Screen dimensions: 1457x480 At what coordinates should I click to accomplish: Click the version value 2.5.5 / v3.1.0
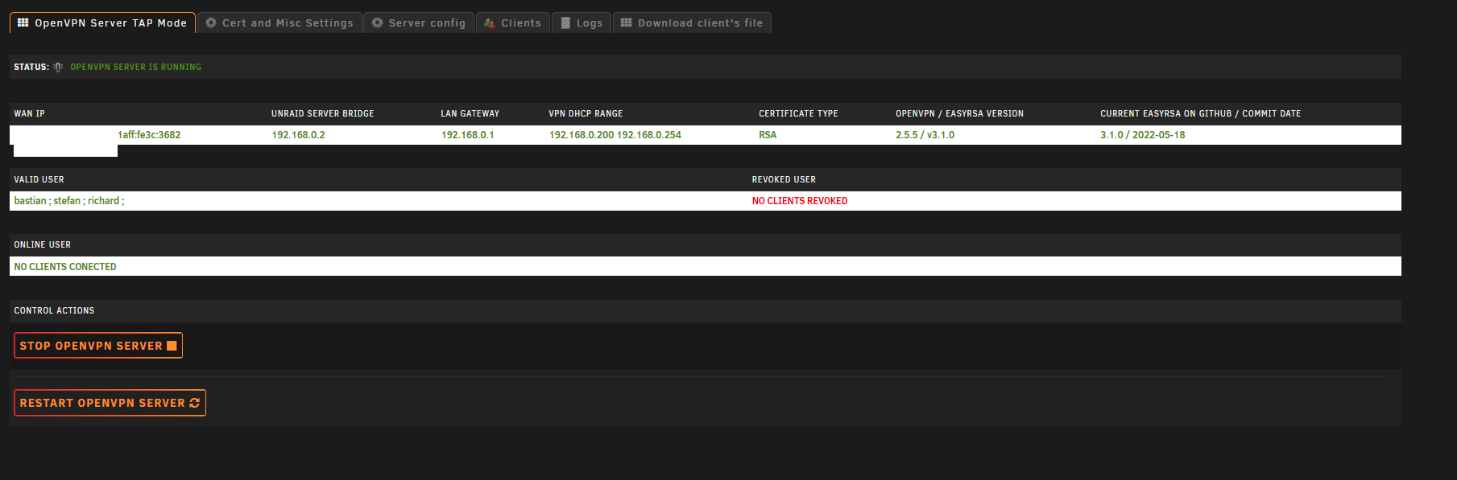tap(925, 135)
